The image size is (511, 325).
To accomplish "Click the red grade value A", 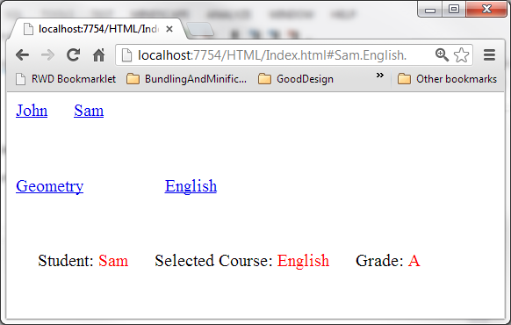I will pyautogui.click(x=414, y=261).
